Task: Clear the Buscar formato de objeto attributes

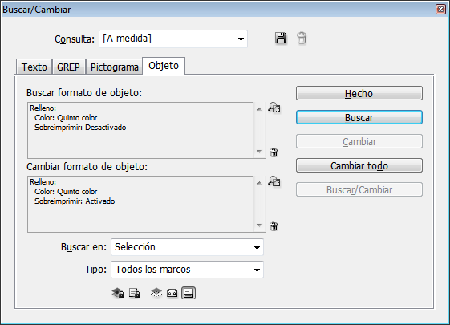Action: 274,152
